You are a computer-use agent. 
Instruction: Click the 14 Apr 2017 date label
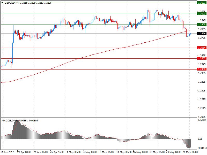[x=7, y=152]
